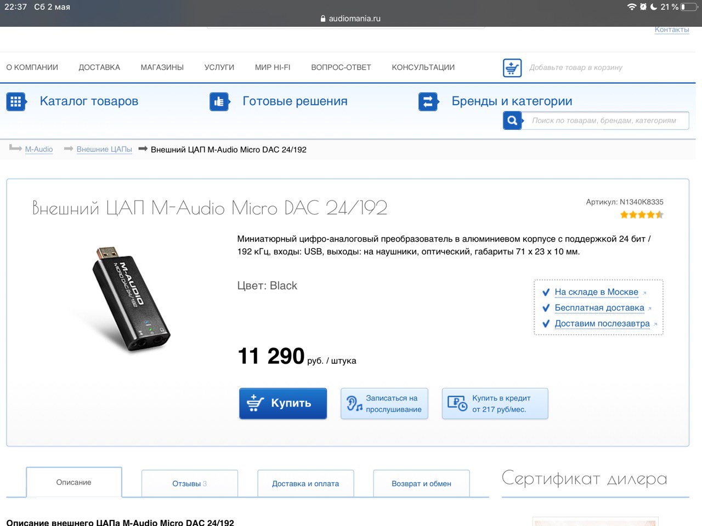Click the brands and categories arrows icon

point(428,101)
